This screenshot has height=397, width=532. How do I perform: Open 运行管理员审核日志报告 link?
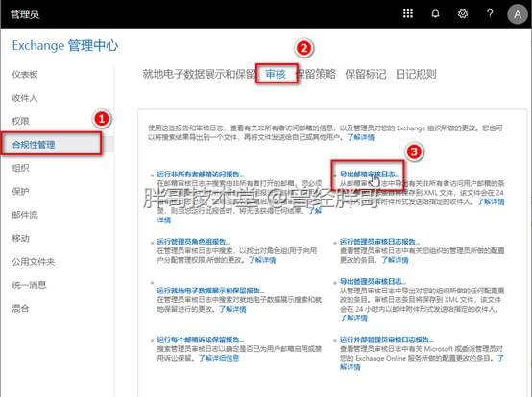click(379, 242)
